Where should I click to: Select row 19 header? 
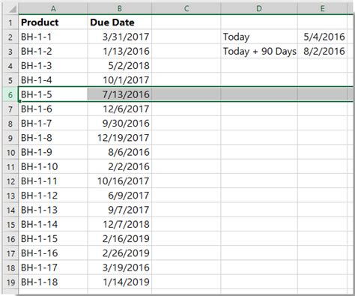(x=10, y=283)
